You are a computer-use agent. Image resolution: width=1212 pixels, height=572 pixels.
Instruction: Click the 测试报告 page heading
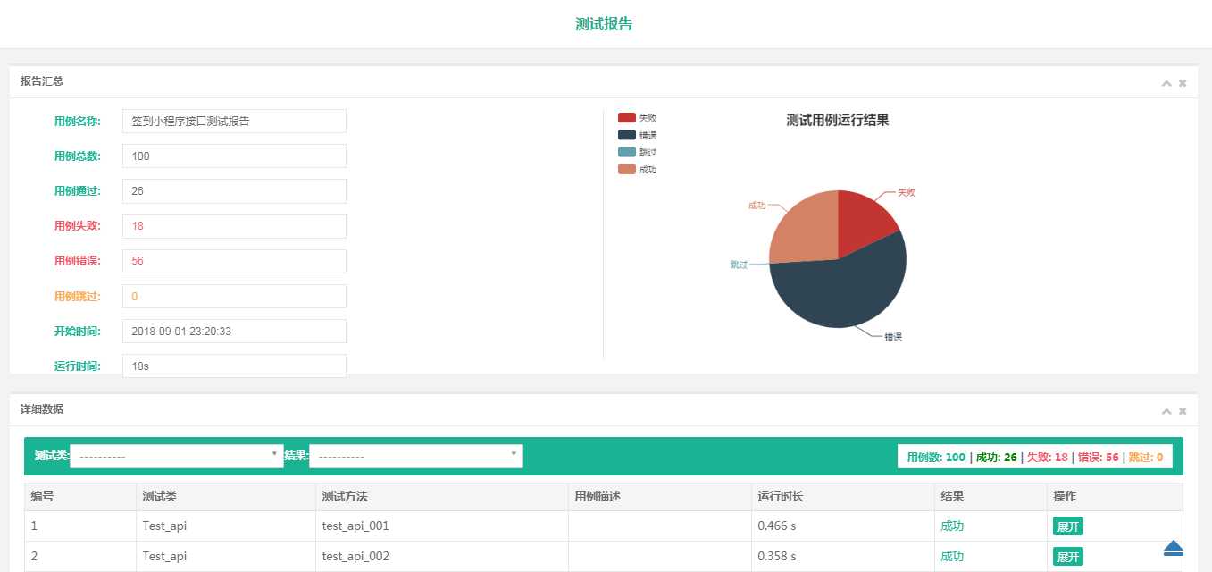tap(604, 24)
